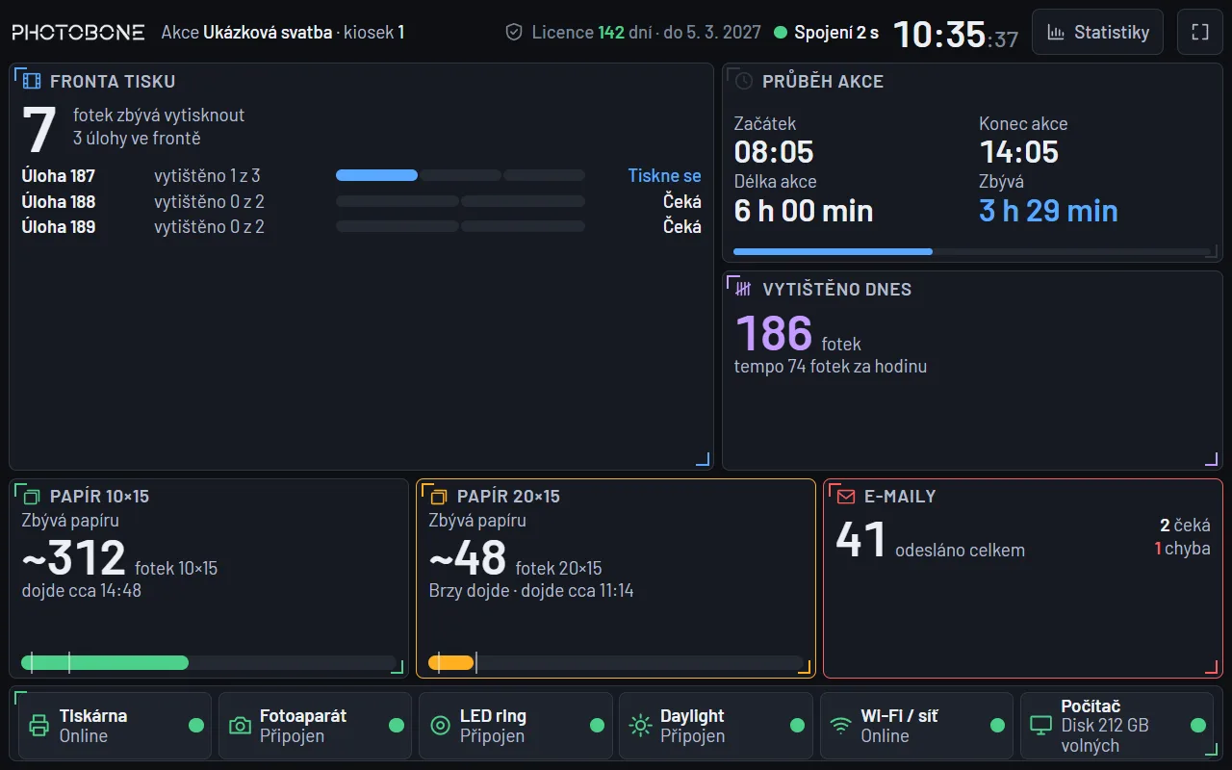1232x770 pixels.
Task: Click the 2 čeká e-mail status
Action: 1185,526
